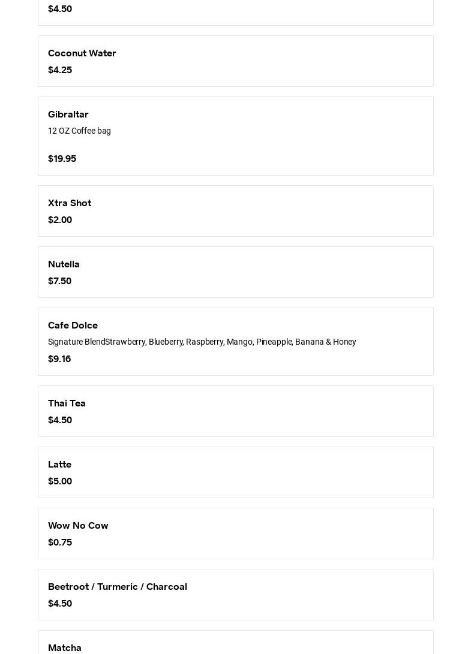Open the Coconut Water menu item

(82, 53)
